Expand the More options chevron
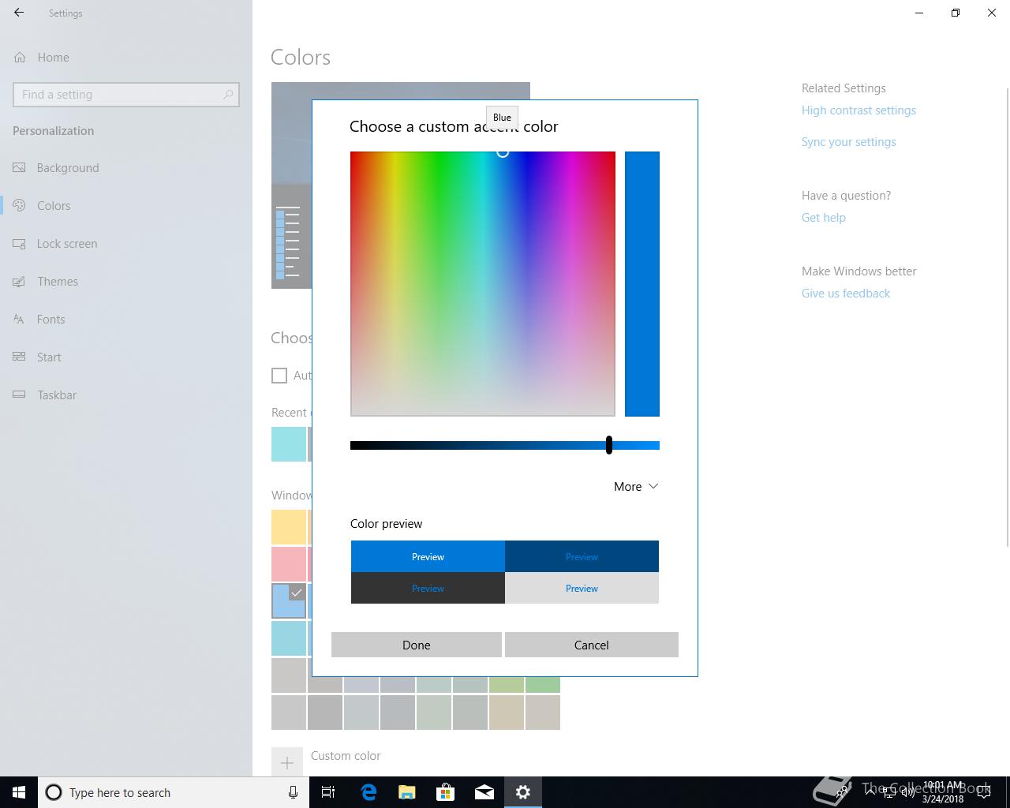 (653, 487)
